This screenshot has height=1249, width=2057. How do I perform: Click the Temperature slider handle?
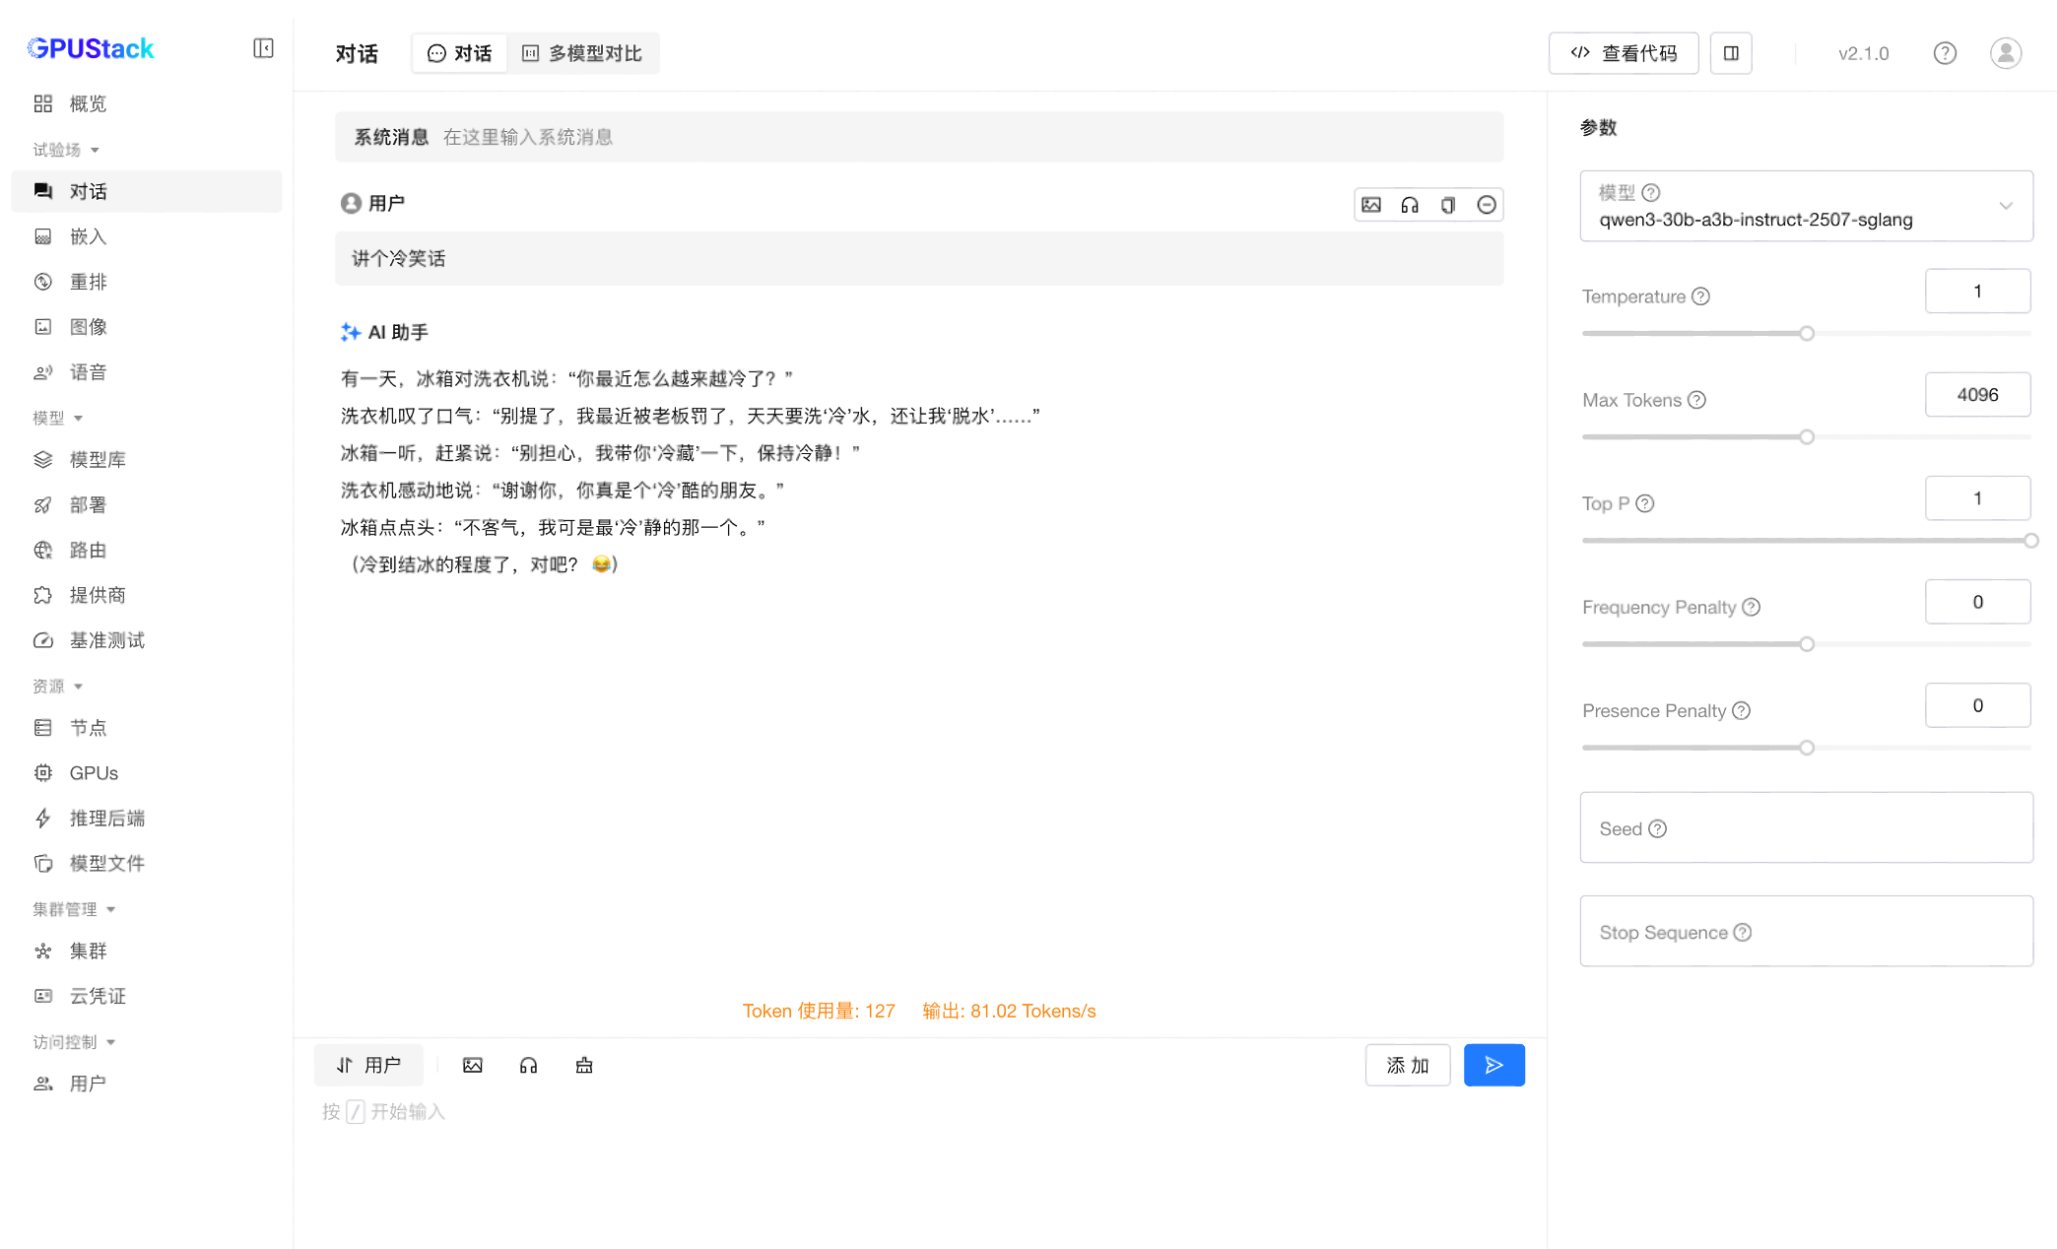click(x=1806, y=334)
